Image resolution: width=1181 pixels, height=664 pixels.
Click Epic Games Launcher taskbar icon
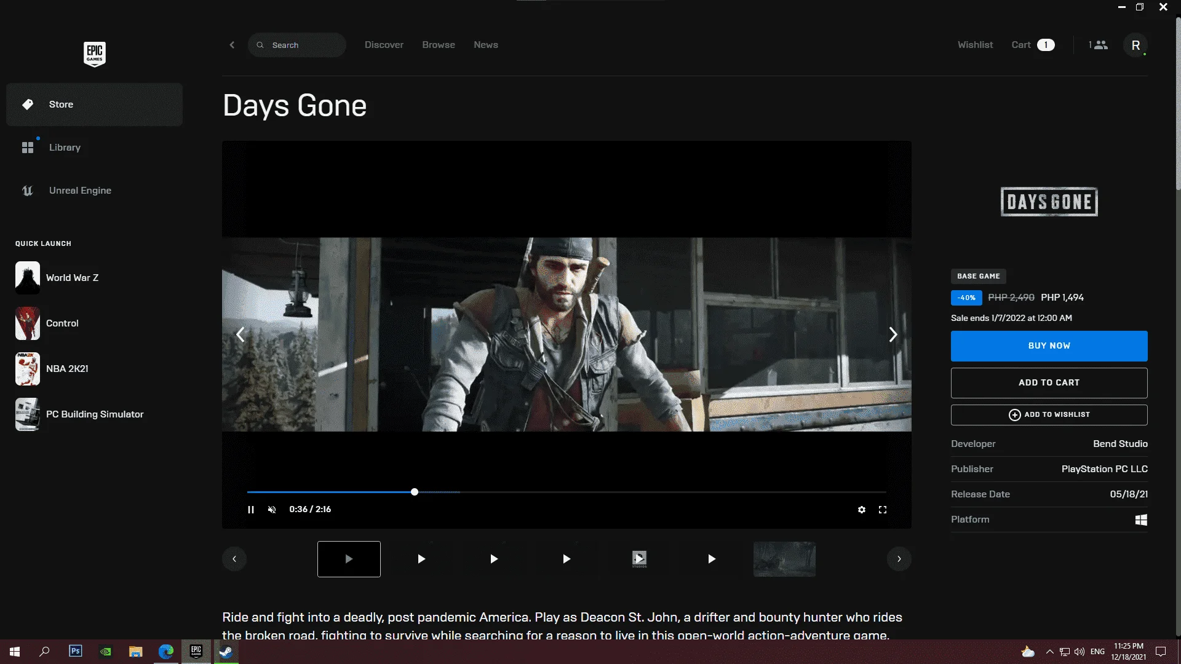[x=196, y=652]
